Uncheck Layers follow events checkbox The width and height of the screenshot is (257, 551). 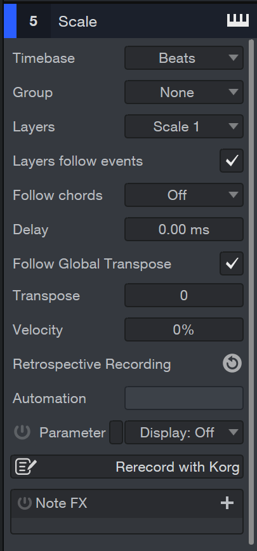(x=232, y=161)
